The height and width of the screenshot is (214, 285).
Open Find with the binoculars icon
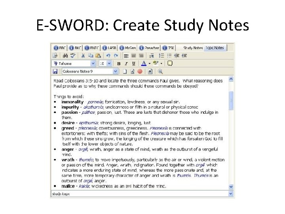pyautogui.click(x=65, y=55)
